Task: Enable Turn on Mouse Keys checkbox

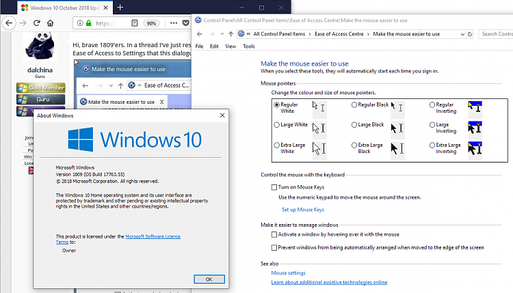Action: [274, 187]
